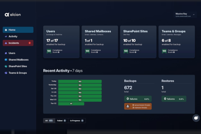Open the Backups failures count button

click(138, 99)
